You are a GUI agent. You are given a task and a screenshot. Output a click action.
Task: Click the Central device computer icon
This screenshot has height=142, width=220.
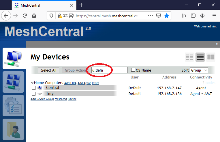coord(40,88)
